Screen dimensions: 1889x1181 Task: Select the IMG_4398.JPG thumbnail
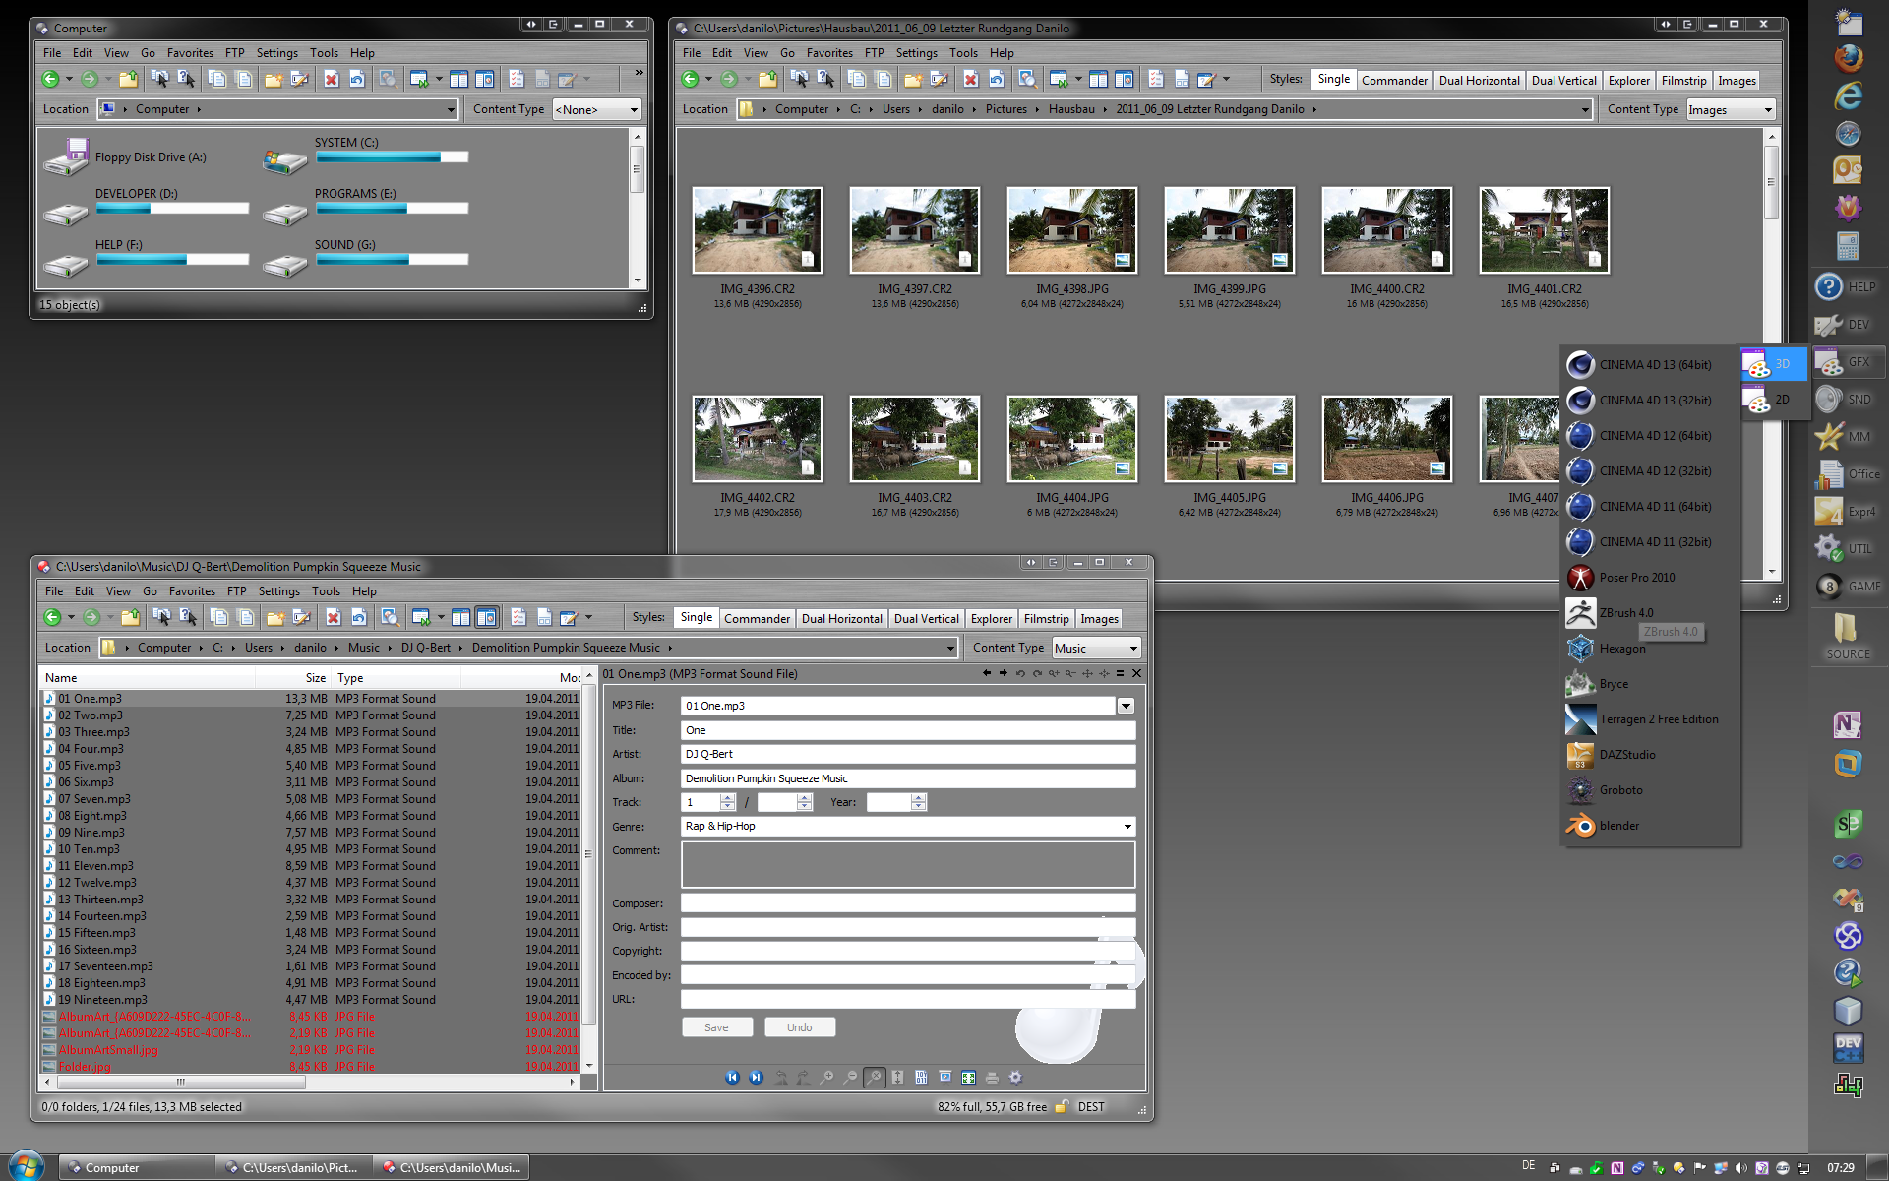[x=1071, y=230]
